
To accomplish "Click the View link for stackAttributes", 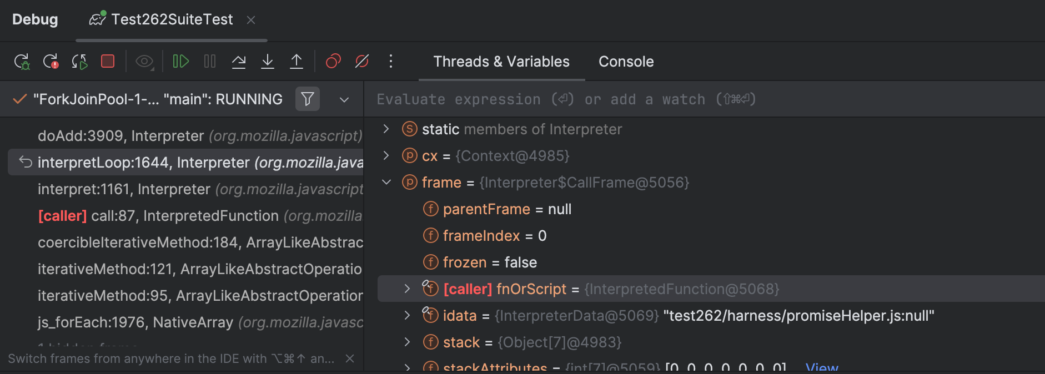I will [x=821, y=367].
